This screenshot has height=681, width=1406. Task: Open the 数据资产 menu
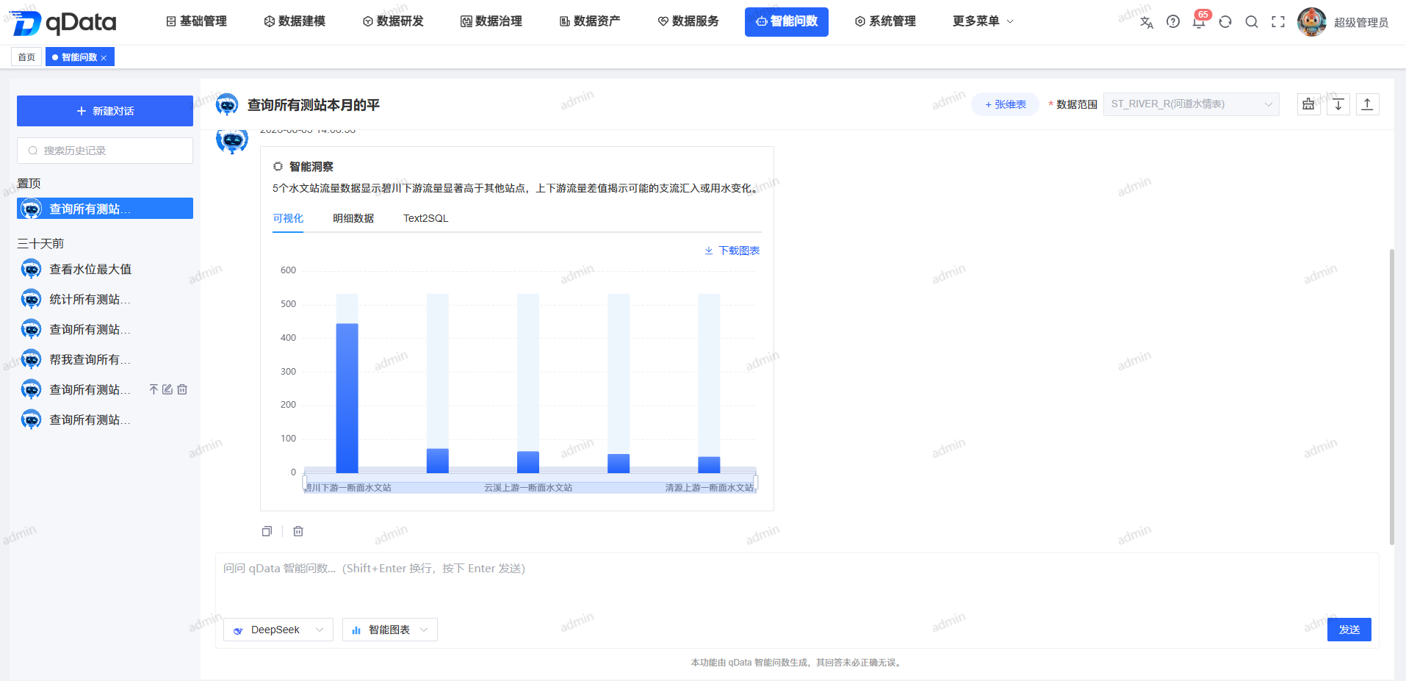coord(590,21)
